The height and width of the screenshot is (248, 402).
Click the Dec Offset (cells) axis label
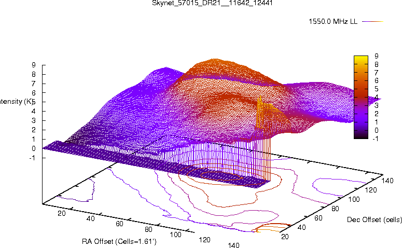[x=375, y=219]
